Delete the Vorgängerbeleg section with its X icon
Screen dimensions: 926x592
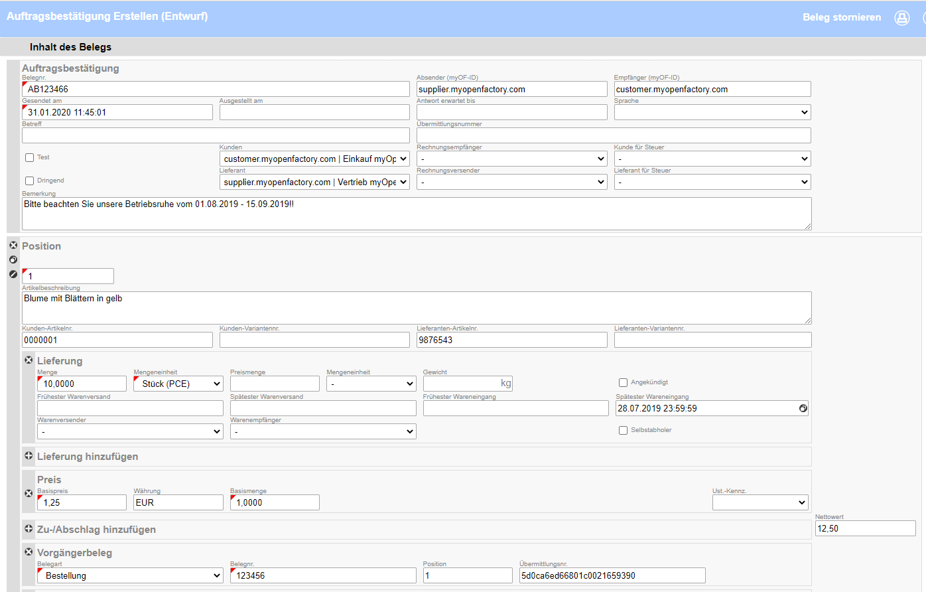click(x=29, y=552)
